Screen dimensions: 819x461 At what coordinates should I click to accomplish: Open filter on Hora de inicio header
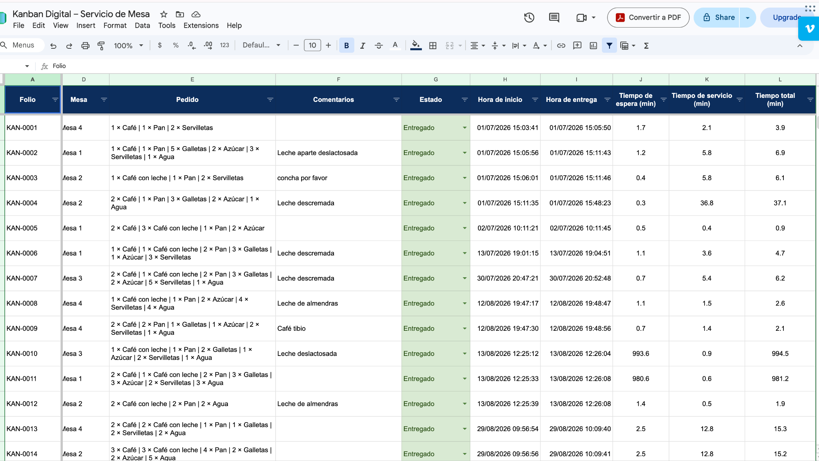point(535,99)
